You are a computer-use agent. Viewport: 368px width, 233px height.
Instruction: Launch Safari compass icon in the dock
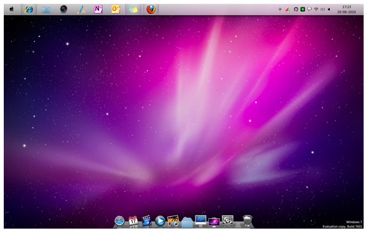click(x=120, y=221)
